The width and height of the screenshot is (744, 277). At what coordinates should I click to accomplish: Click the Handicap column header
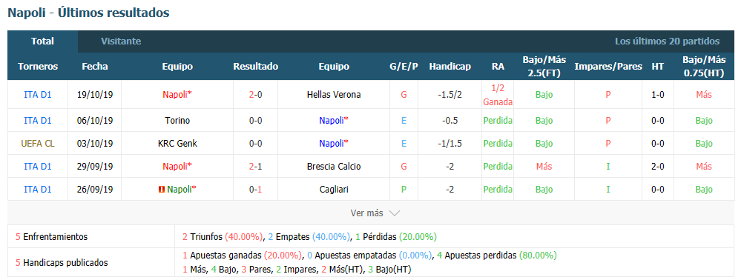450,67
